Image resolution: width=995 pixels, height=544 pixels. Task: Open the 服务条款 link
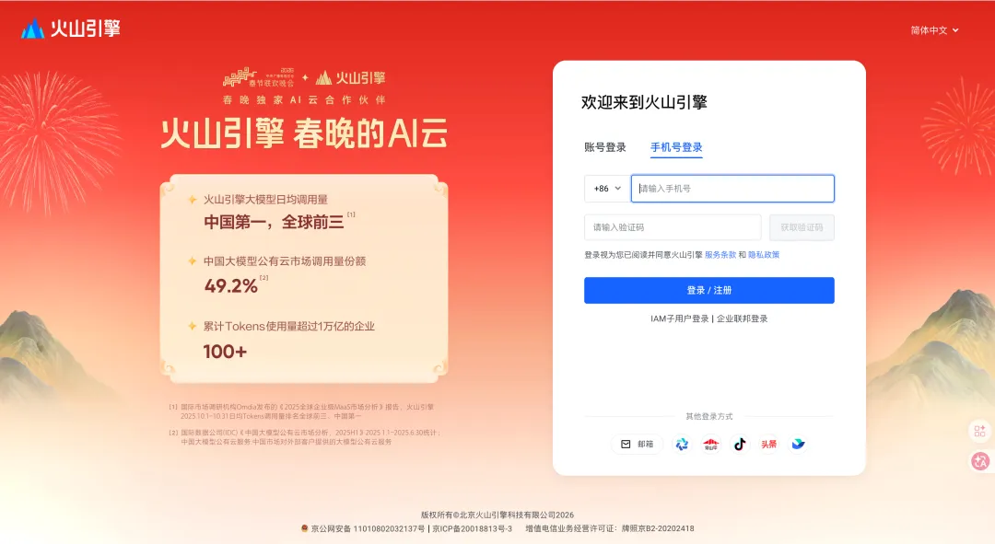pos(720,255)
